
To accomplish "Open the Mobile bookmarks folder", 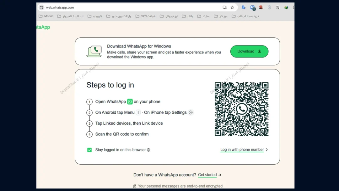I will (x=46, y=16).
